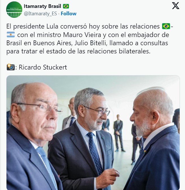This screenshot has width=185, height=190.
Task: Open the Itamaraty Brasil display name
Action: point(42,6)
